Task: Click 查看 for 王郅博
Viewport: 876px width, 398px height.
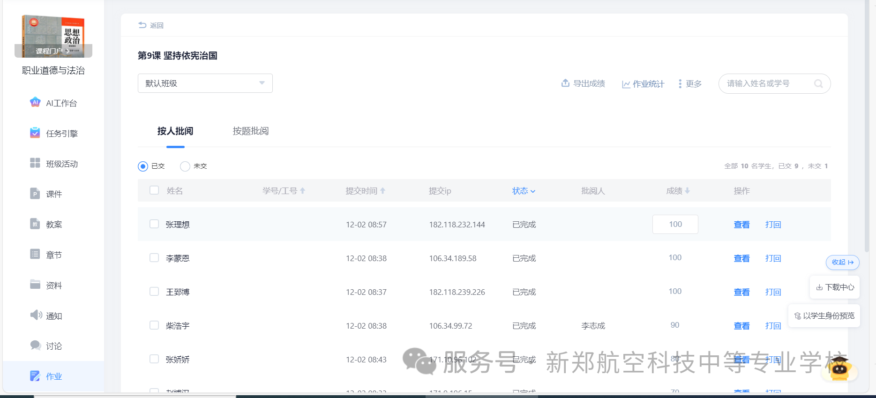Action: [x=741, y=292]
